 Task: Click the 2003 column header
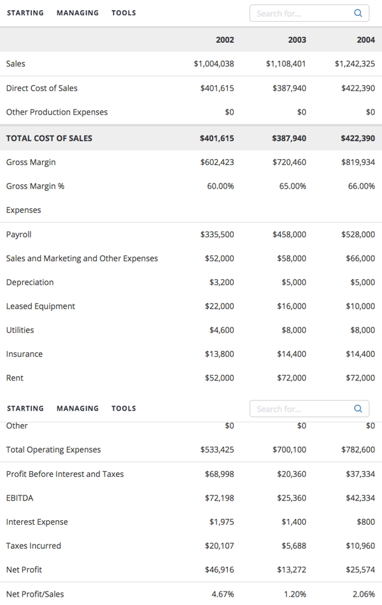click(297, 40)
